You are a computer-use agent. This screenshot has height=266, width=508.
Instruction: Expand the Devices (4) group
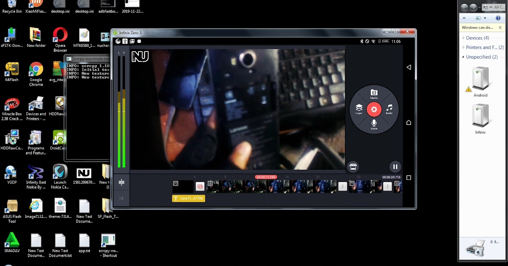464,38
